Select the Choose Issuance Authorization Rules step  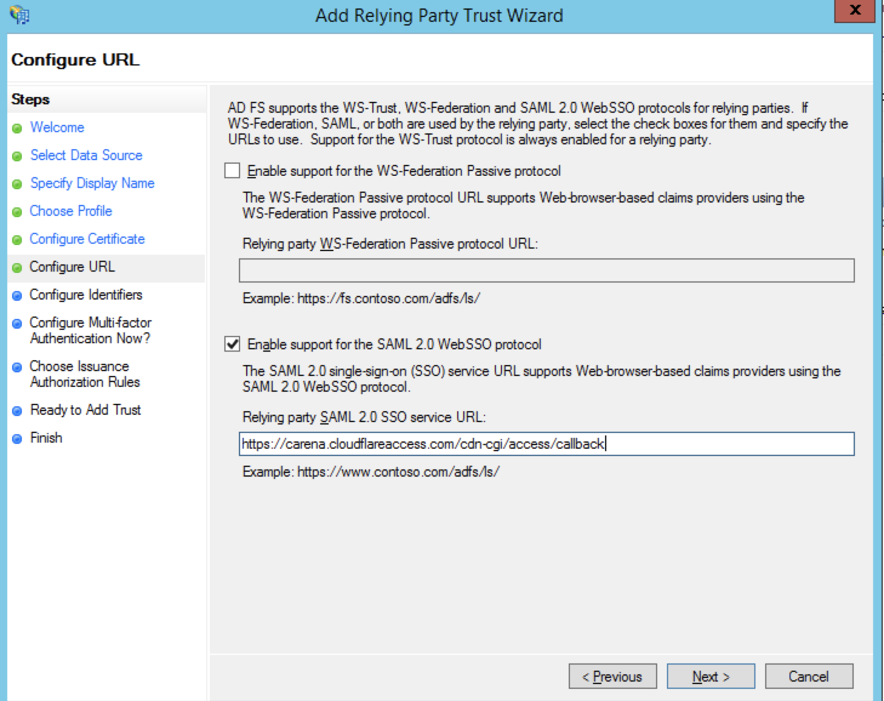click(85, 374)
